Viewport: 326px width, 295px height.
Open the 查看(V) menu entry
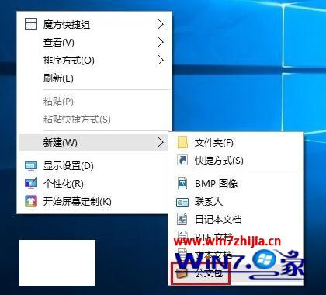tap(95, 43)
